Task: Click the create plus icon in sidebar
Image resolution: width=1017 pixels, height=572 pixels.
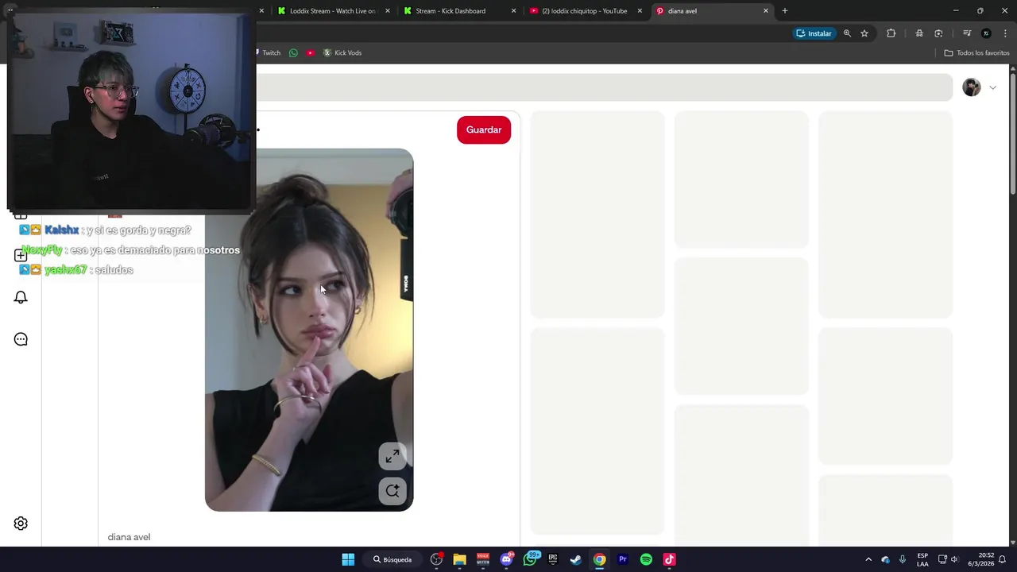Action: click(21, 255)
